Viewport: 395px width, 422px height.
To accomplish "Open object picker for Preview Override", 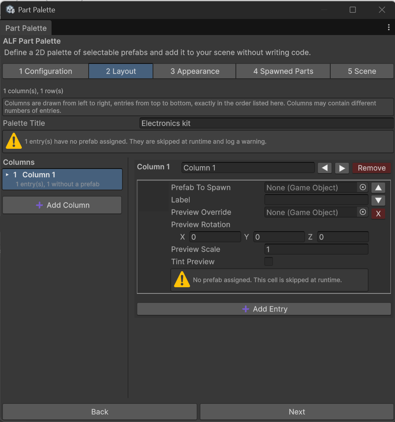I will point(363,212).
